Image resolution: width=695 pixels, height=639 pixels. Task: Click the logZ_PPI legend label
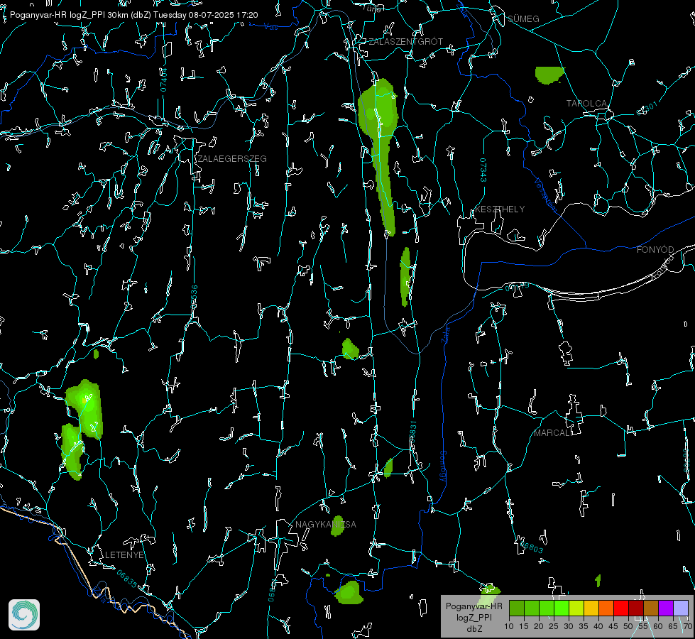474,617
